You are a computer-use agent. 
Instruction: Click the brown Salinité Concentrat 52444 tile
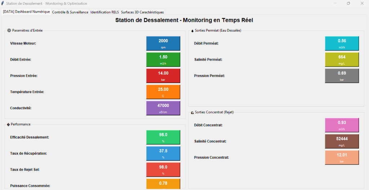coord(342,141)
